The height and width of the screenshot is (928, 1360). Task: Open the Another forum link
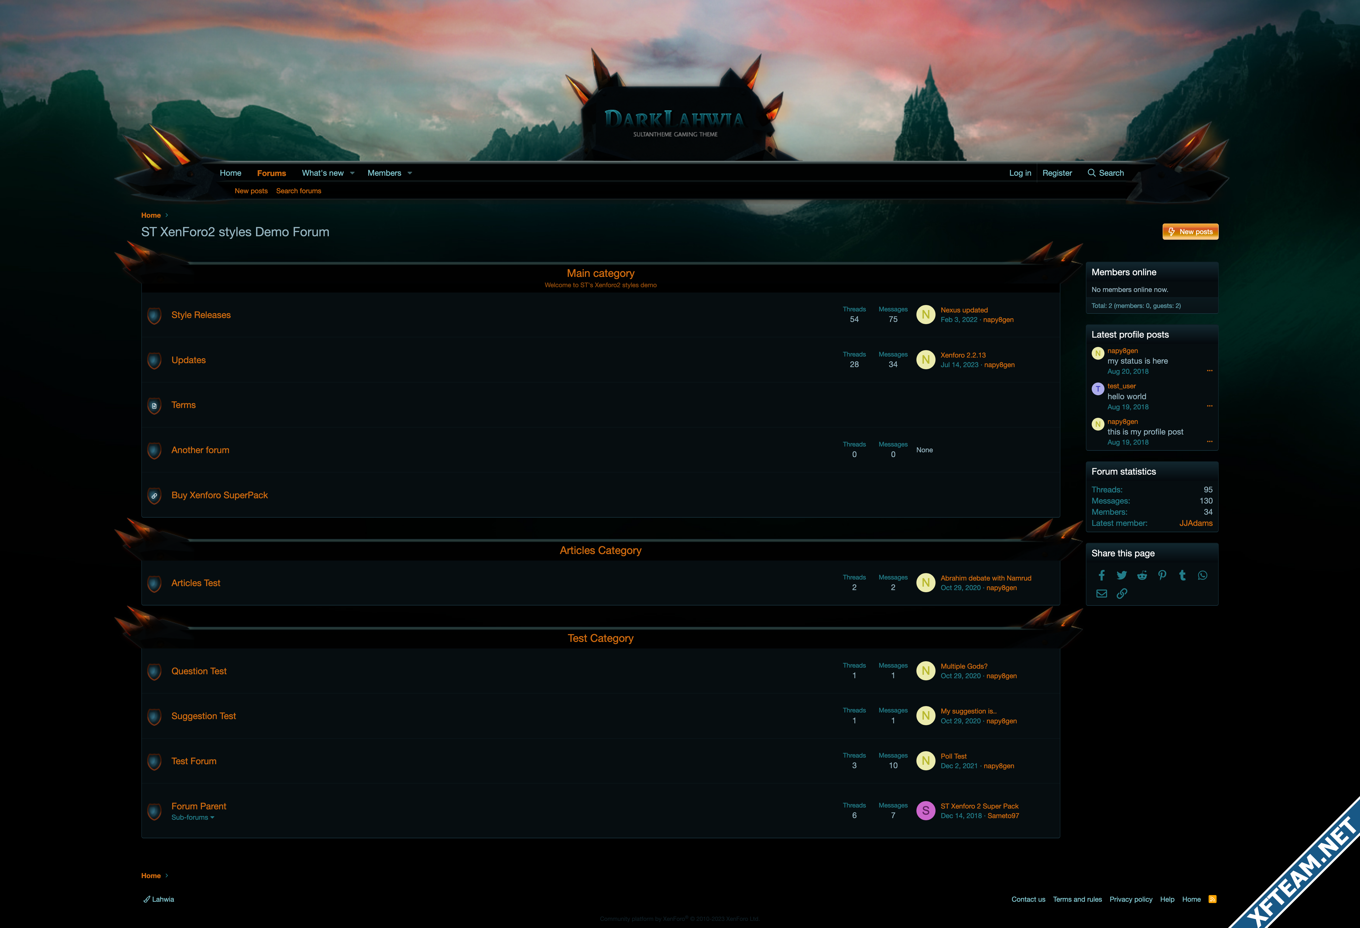pos(200,450)
